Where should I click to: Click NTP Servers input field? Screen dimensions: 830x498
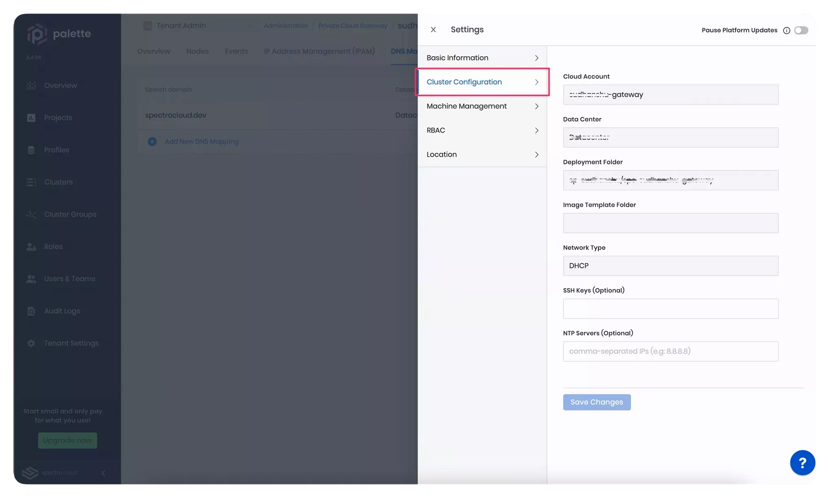[x=671, y=351]
